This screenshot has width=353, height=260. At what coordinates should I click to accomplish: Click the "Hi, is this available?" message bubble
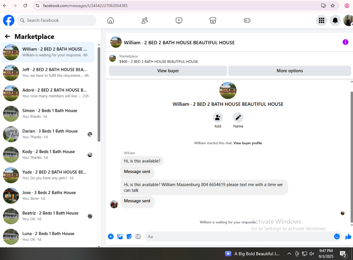click(x=142, y=161)
